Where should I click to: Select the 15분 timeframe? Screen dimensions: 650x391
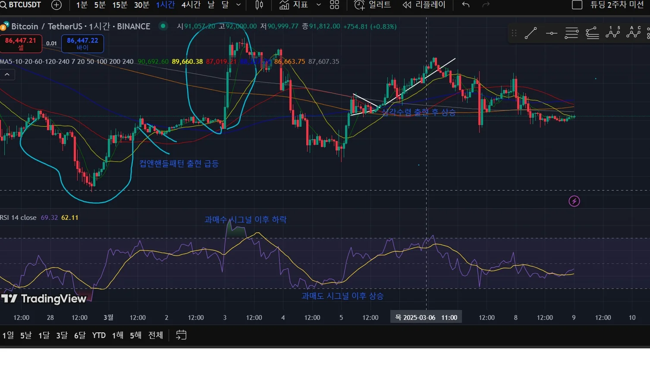120,5
